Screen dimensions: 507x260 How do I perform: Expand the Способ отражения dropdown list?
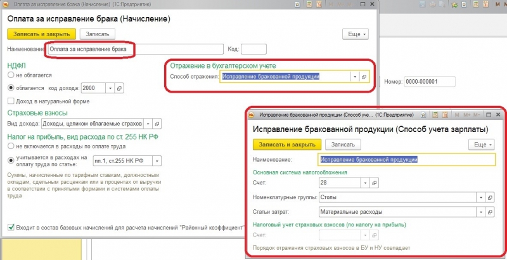point(354,77)
